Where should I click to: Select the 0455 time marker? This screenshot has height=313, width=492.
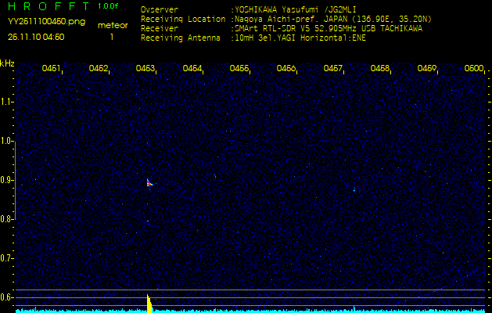tap(239, 69)
